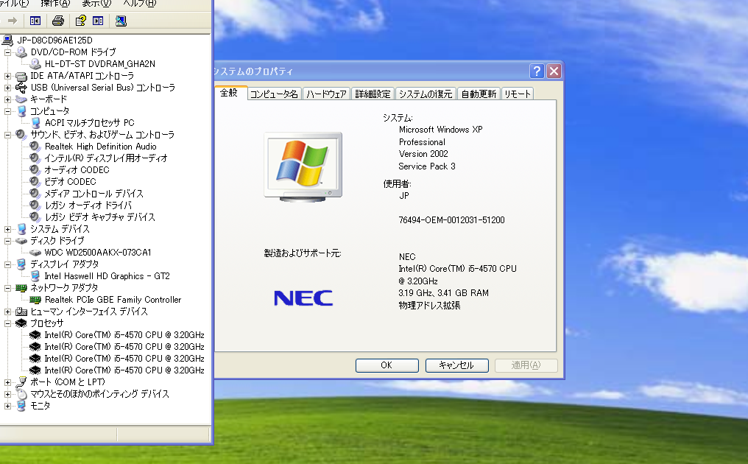The image size is (748, 464).
Task: Collapse サウンド、ビデオ、およびゲーム コントローラ node
Action: click(7, 135)
